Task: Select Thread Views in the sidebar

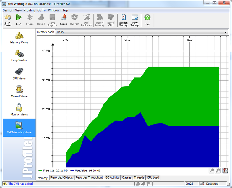Action: click(19, 92)
